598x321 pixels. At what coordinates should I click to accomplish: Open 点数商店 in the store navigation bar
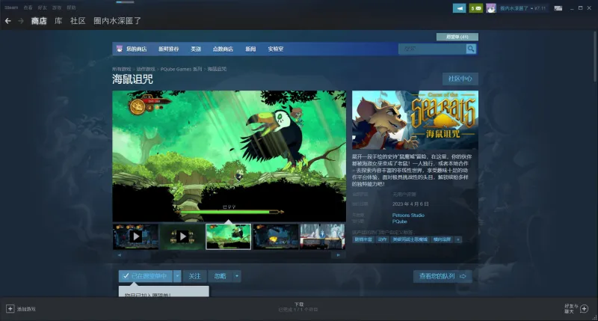pyautogui.click(x=223, y=49)
